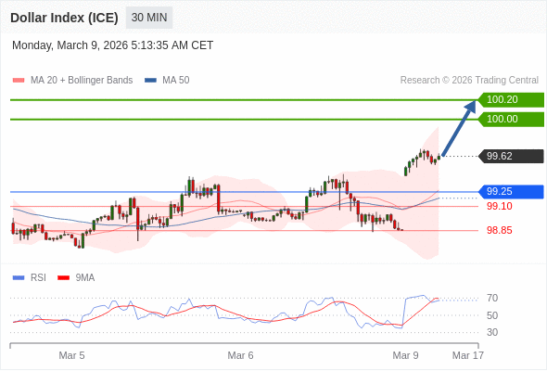The image size is (547, 371).
Task: Click the Dollar Index (ICE) title
Action: (64, 18)
